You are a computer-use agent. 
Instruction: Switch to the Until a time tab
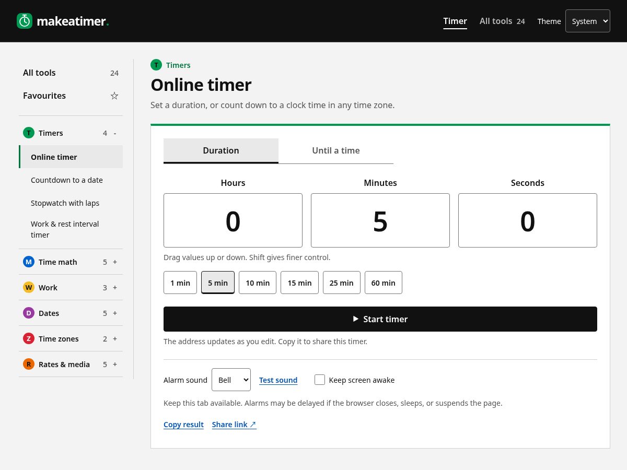click(336, 150)
